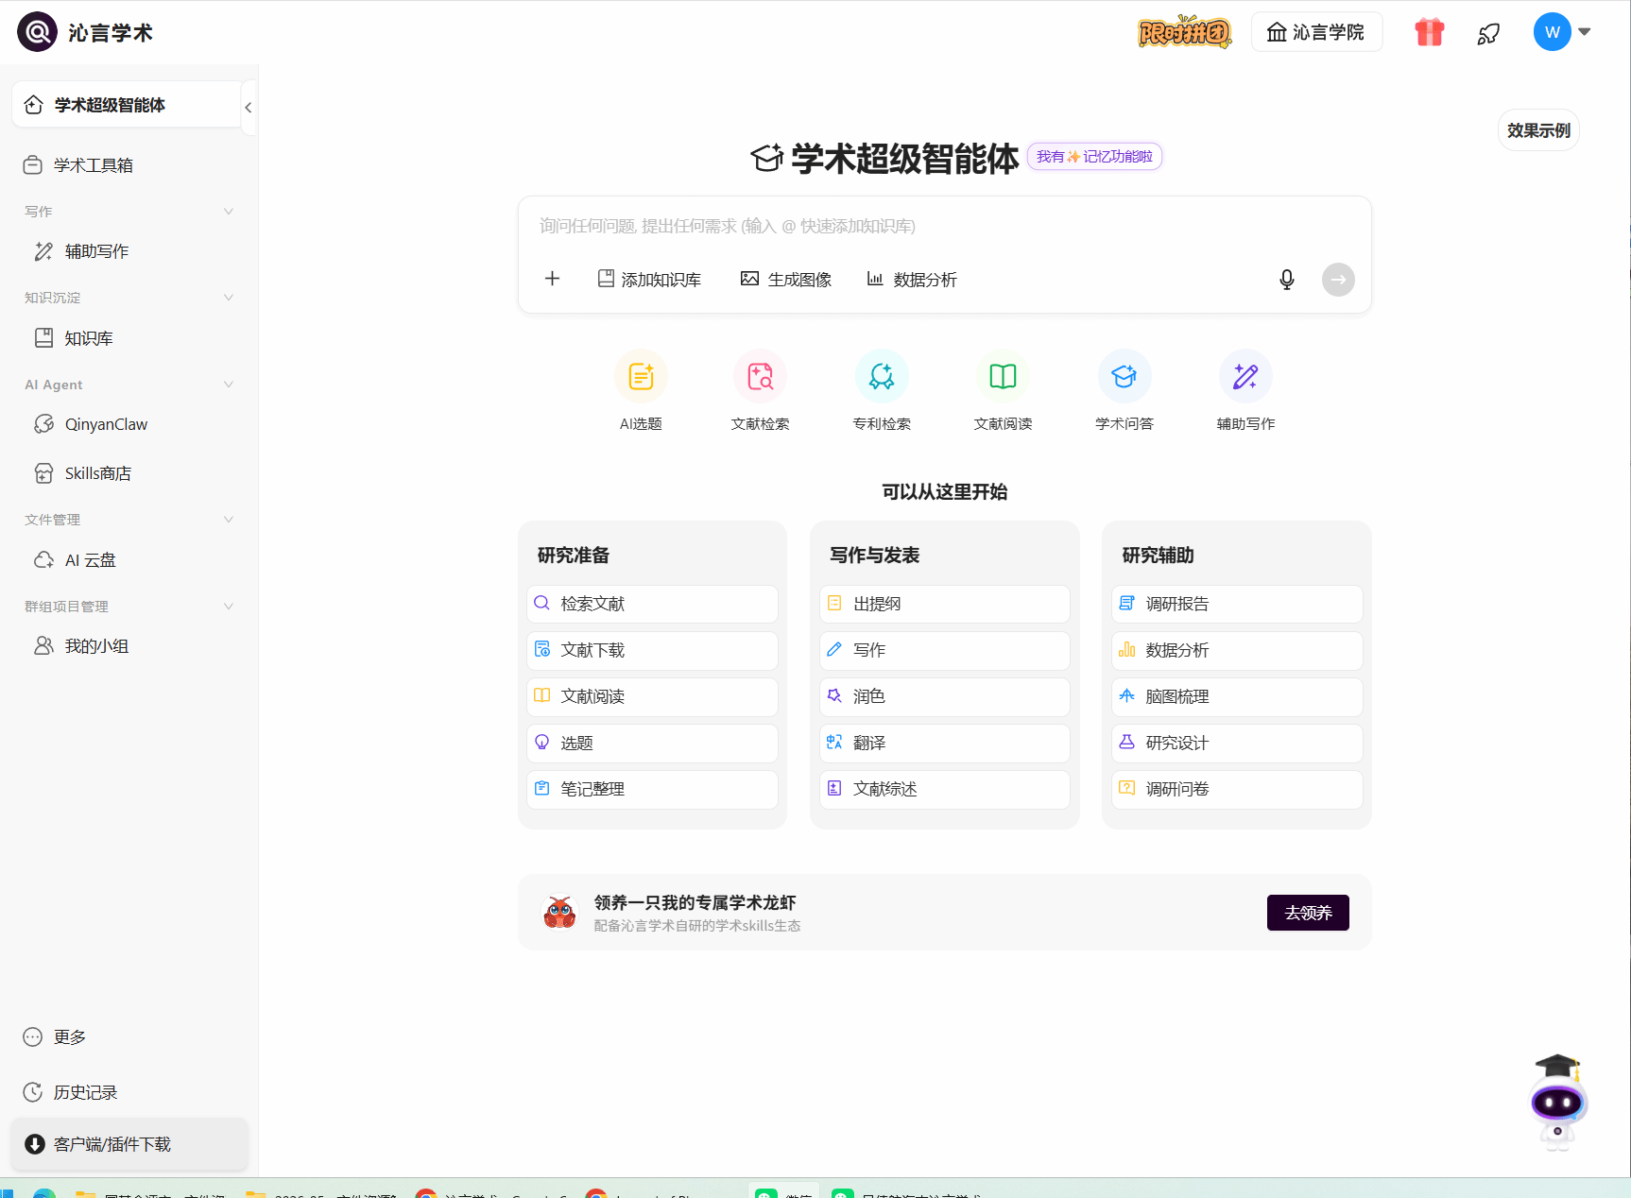Open the robot assistant mascot

coord(1558,1101)
